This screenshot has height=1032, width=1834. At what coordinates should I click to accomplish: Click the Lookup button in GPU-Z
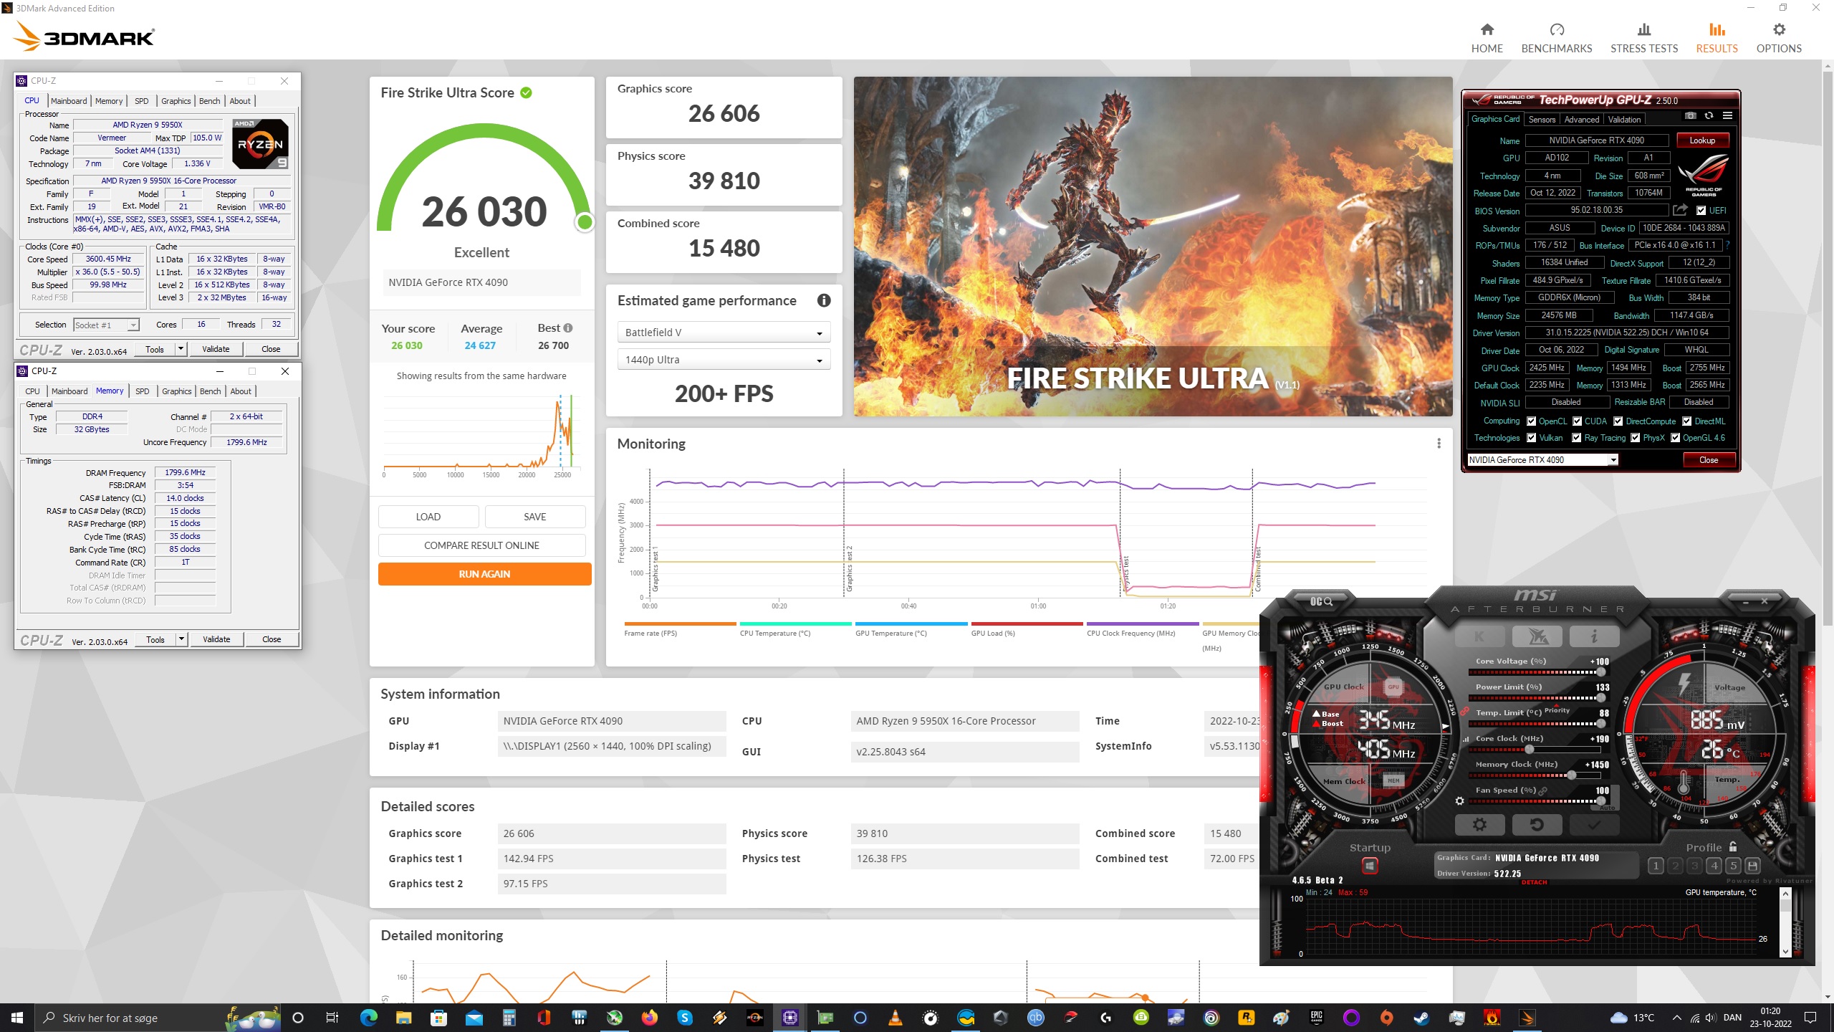pyautogui.click(x=1702, y=140)
